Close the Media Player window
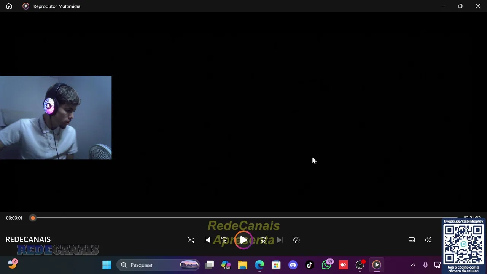The image size is (487, 274). click(x=478, y=6)
